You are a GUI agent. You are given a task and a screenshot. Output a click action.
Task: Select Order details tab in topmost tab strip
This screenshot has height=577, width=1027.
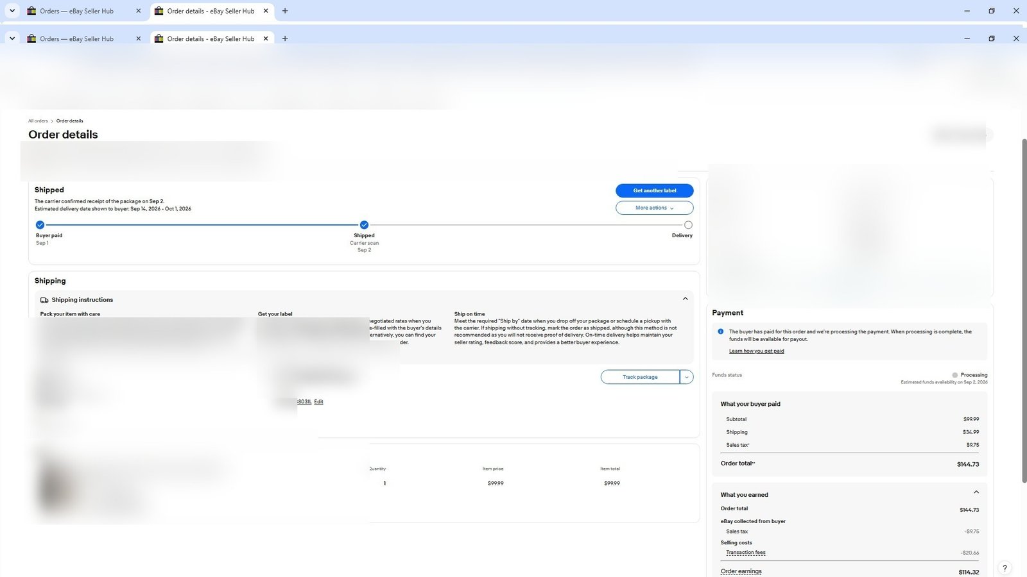tap(211, 11)
